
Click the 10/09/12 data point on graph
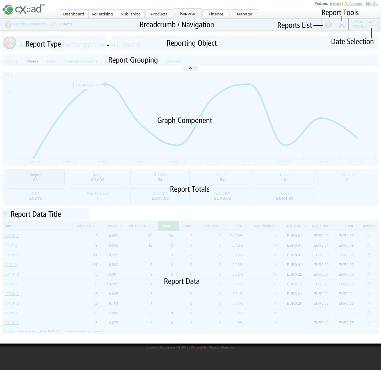tap(105, 84)
